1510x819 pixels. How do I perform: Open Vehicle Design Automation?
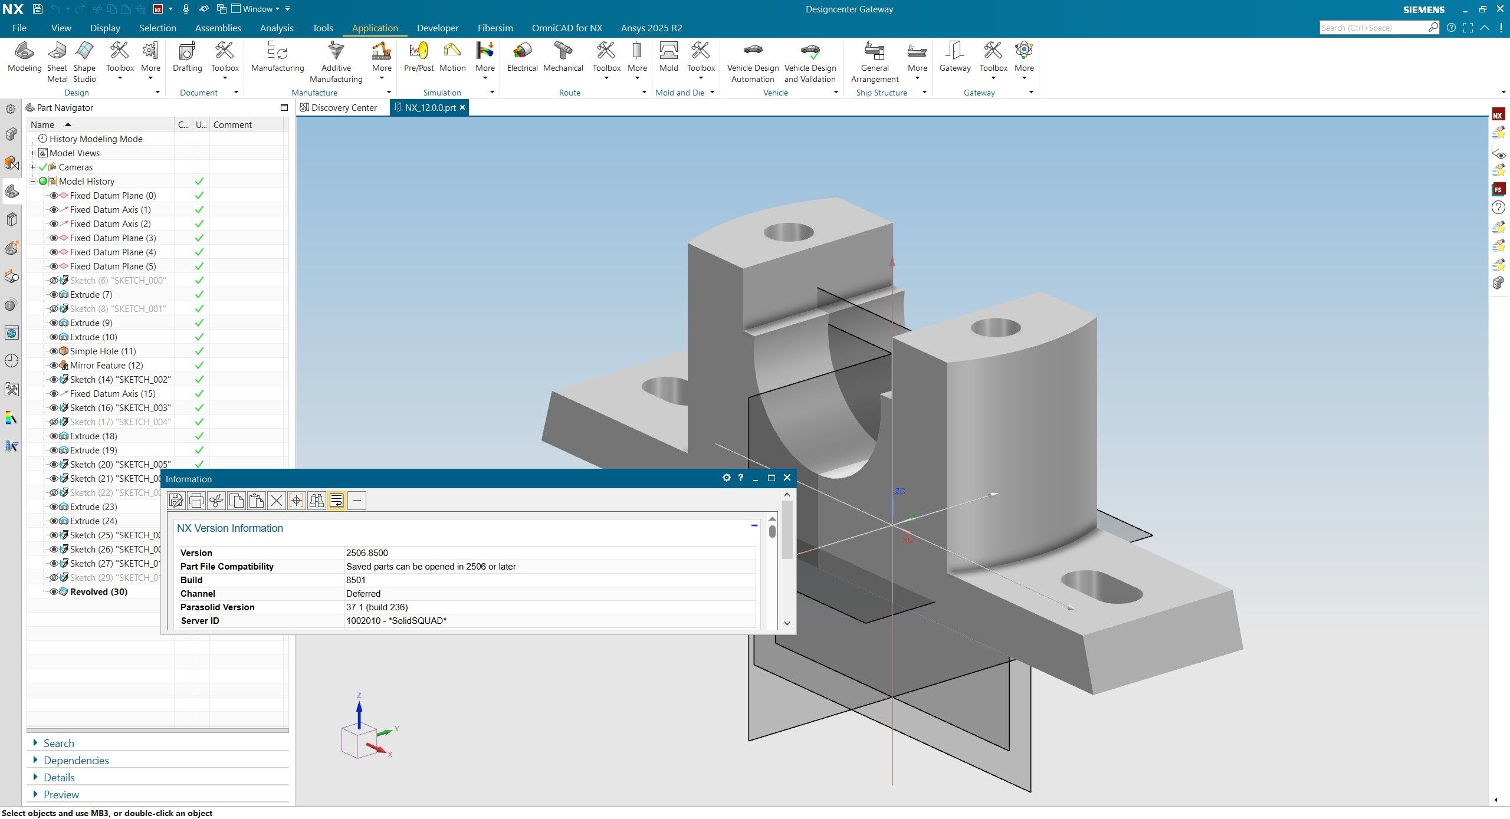point(753,63)
